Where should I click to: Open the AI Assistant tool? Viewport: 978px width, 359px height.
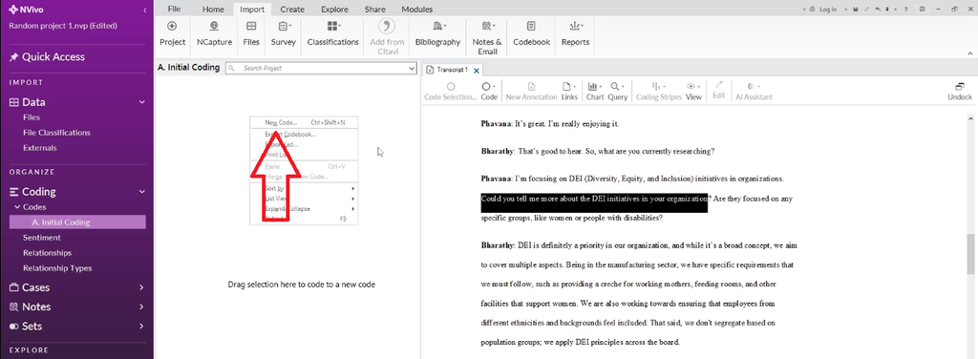[x=754, y=91]
